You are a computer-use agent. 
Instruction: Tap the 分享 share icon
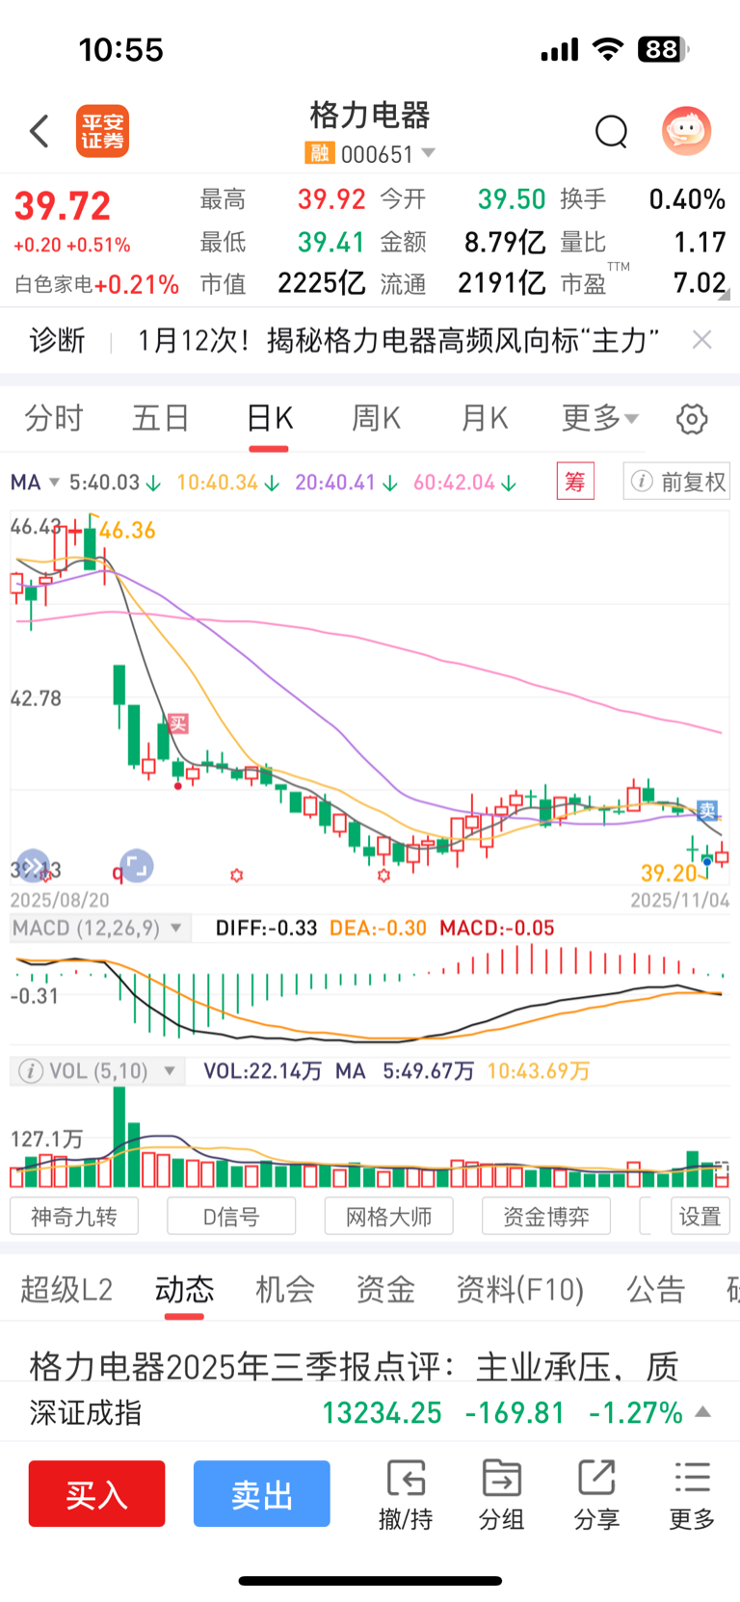(x=596, y=1495)
